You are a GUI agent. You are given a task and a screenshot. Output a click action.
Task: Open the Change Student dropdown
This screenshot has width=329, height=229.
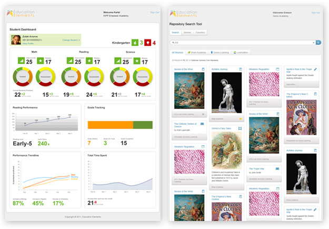[71, 40]
